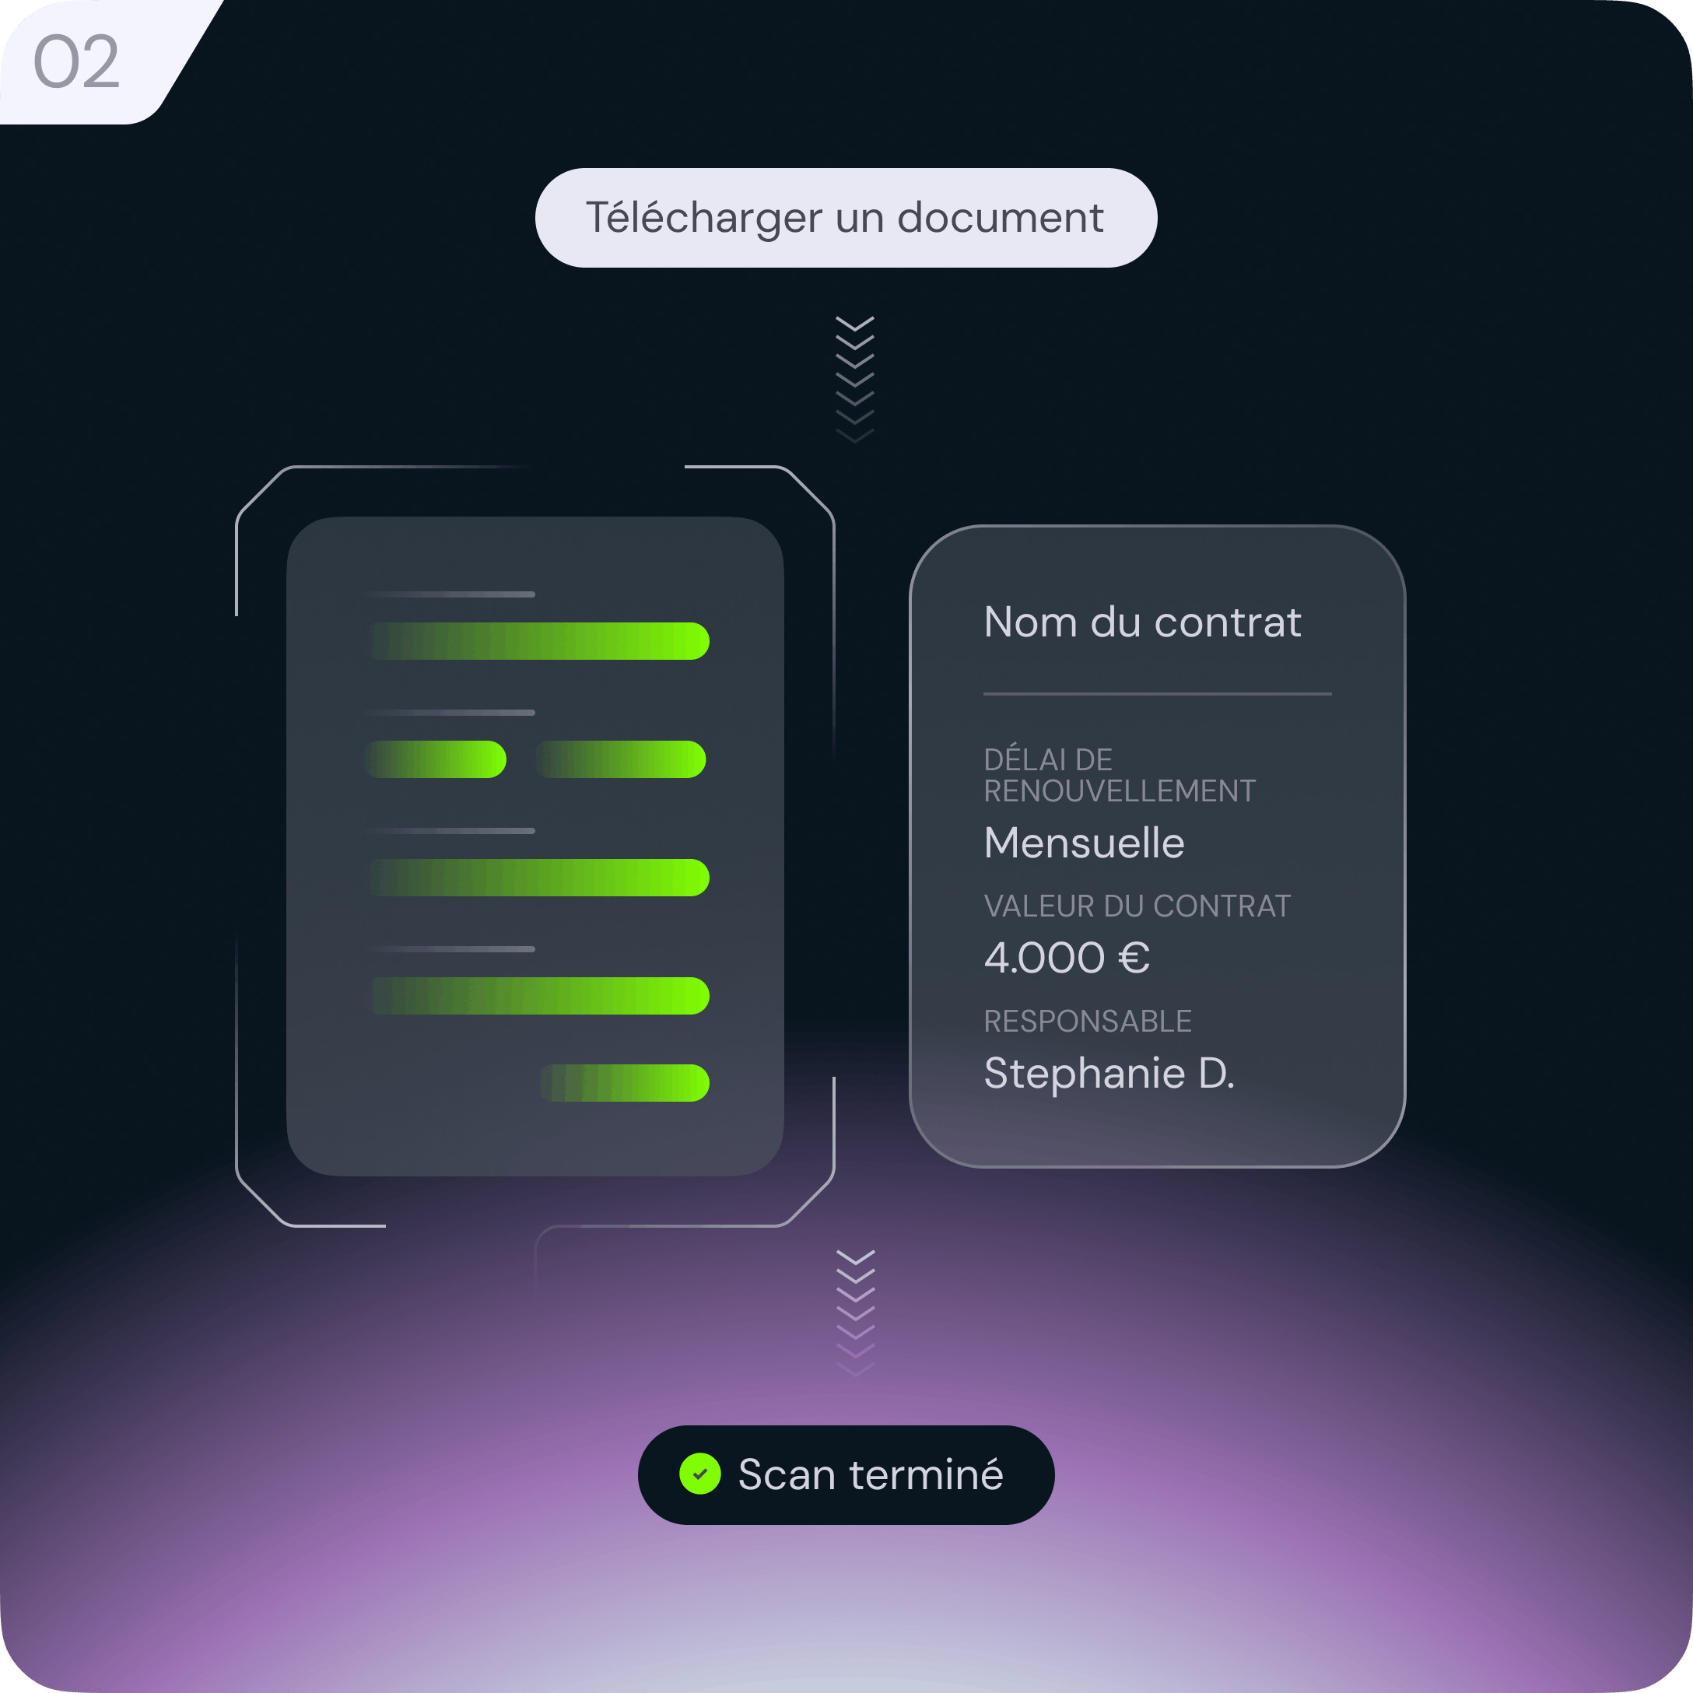Click the downward chevrons above Scan terminé
Viewport: 1693px width, 1693px height.
855,1313
